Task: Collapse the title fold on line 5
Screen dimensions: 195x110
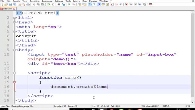Action: [14, 31]
